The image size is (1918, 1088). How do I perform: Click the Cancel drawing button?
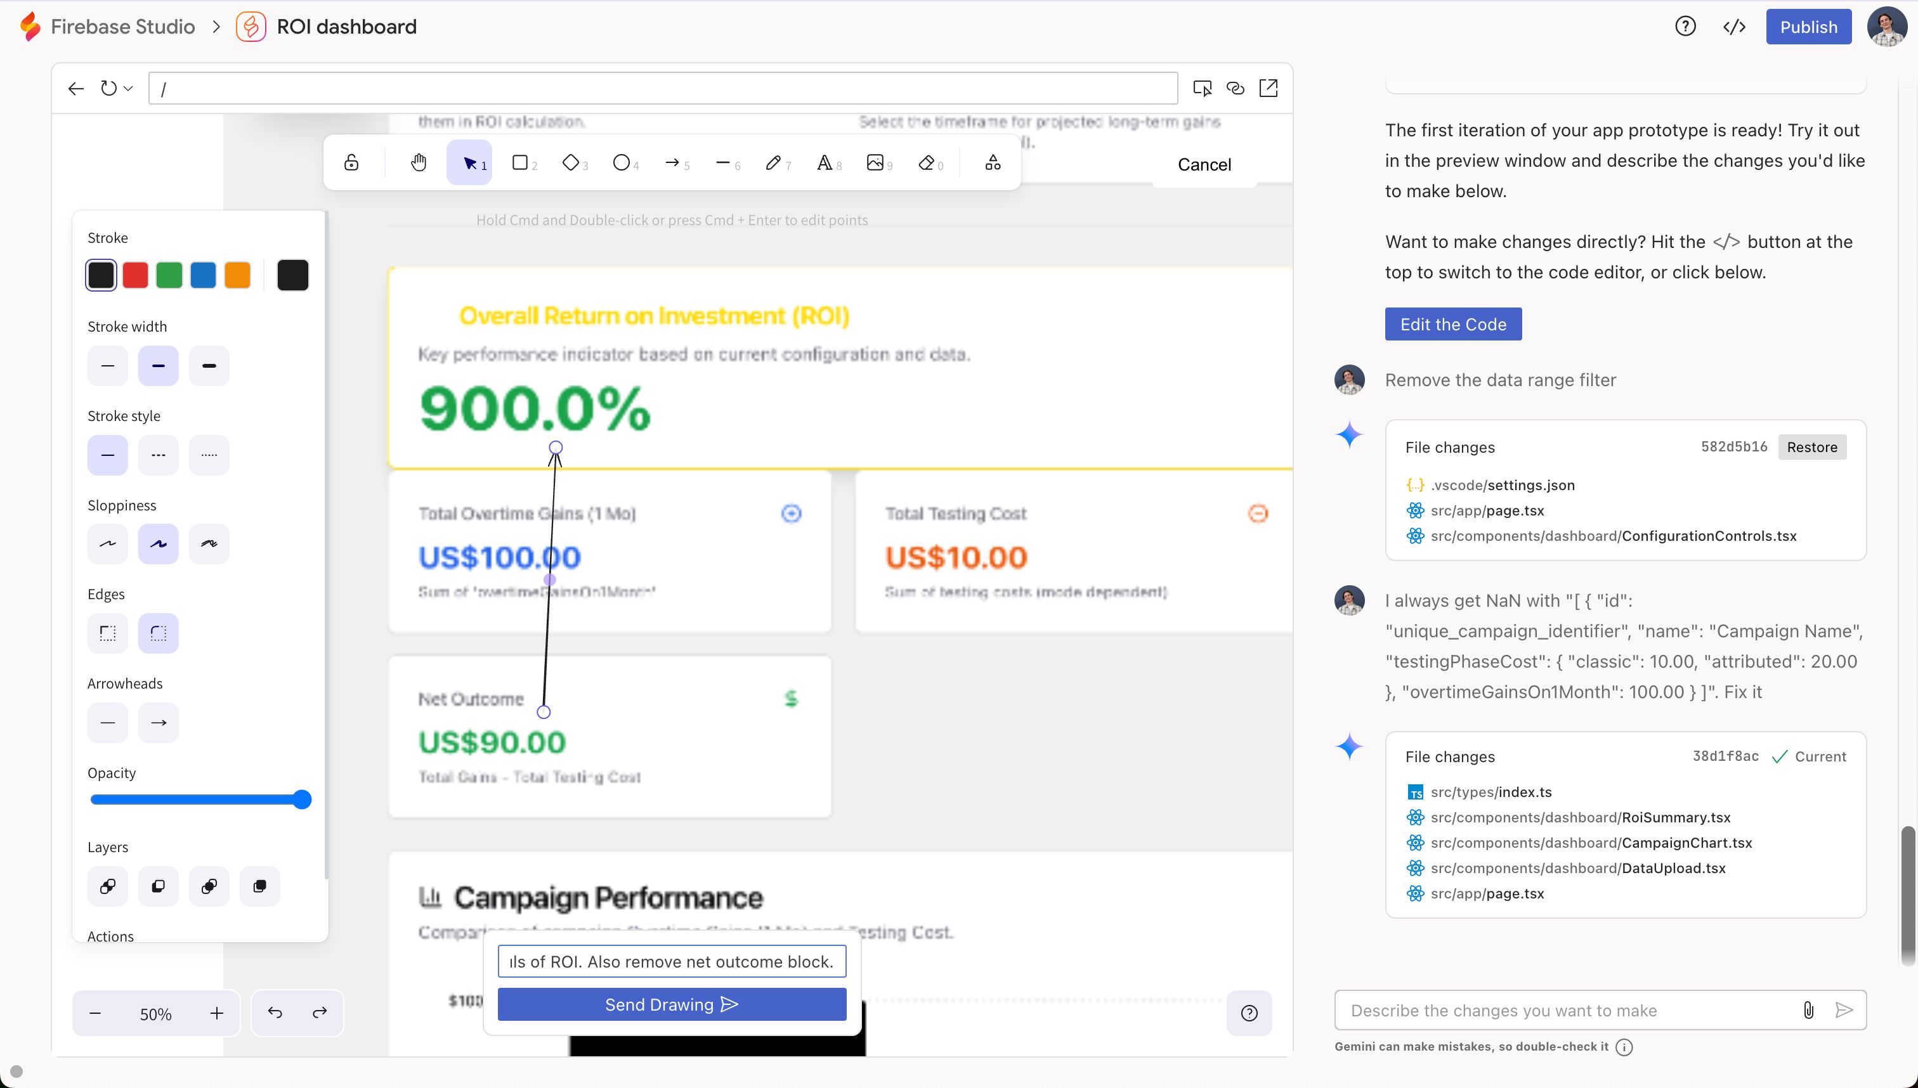click(1204, 164)
